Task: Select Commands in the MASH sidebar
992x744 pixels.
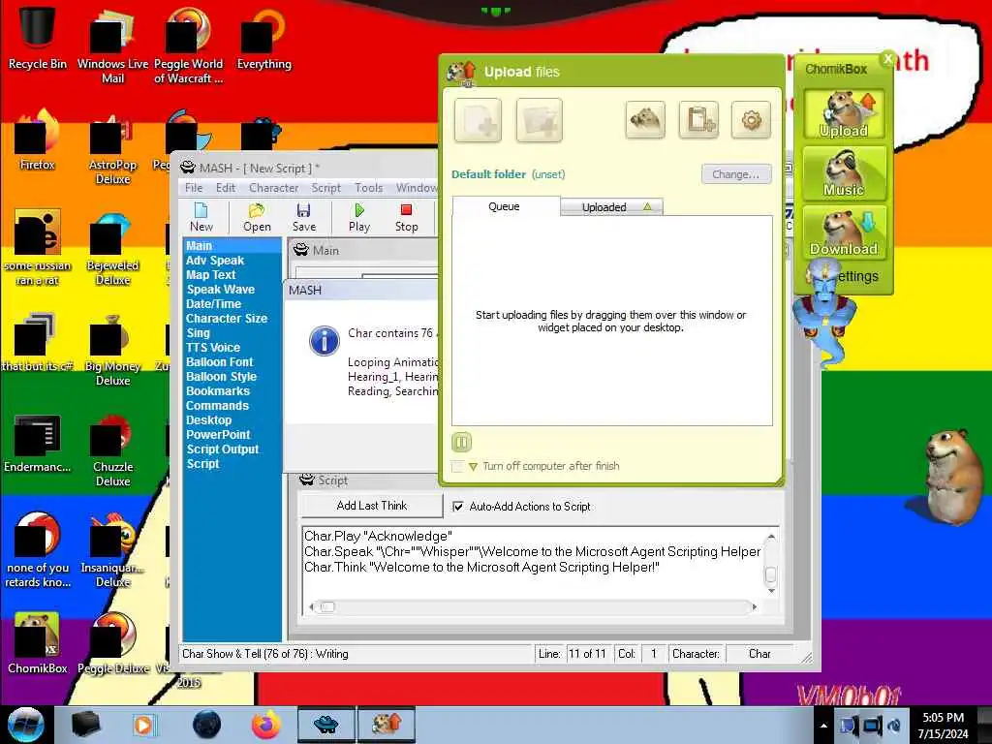Action: [217, 406]
